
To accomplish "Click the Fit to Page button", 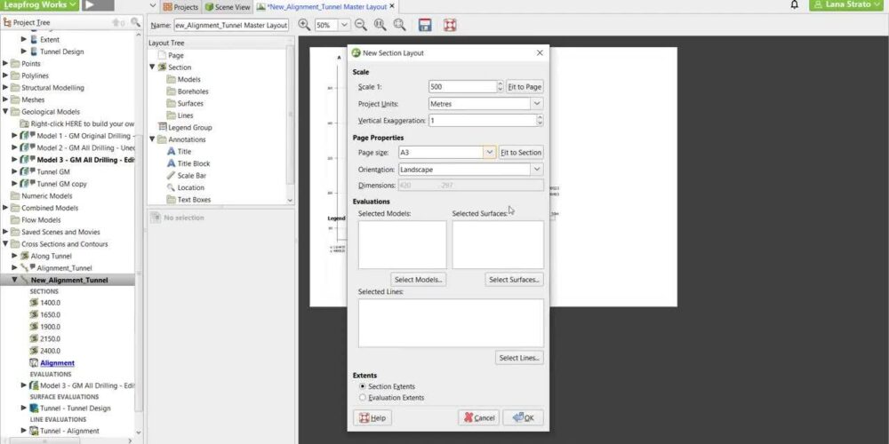I will click(525, 87).
